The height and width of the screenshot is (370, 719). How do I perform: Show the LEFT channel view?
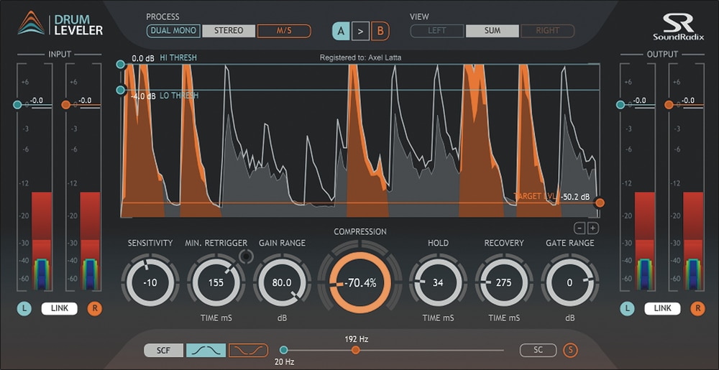[437, 31]
